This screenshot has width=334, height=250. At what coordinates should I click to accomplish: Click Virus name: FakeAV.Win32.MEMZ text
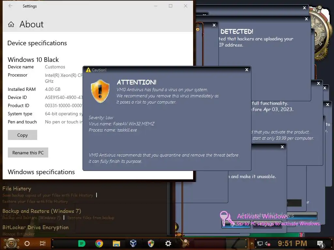[x=122, y=124]
